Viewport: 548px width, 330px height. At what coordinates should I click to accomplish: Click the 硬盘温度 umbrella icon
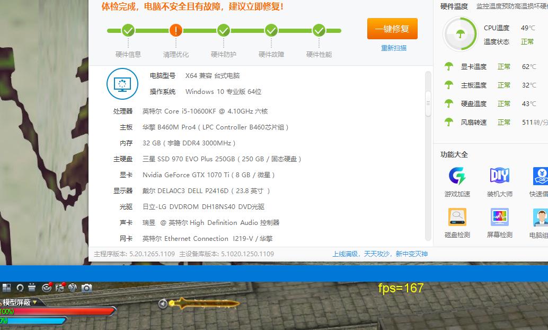tap(449, 103)
